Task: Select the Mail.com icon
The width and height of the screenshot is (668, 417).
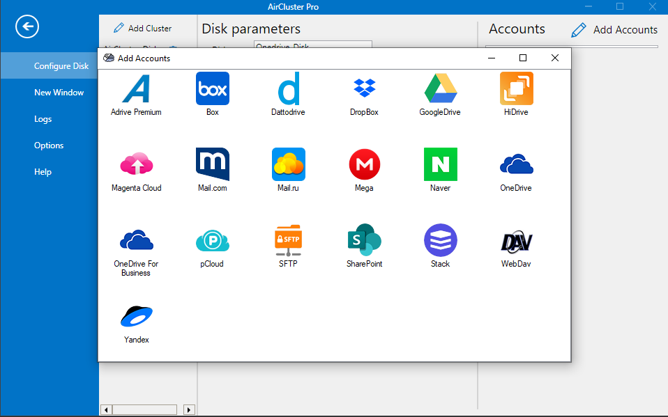Action: point(212,164)
